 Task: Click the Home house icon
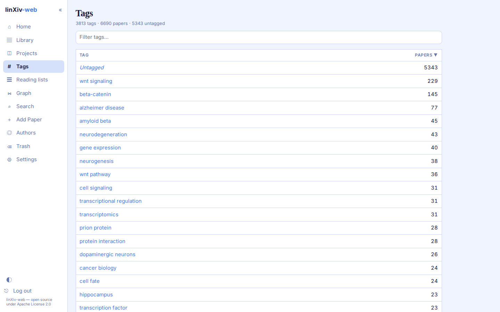tap(9, 27)
